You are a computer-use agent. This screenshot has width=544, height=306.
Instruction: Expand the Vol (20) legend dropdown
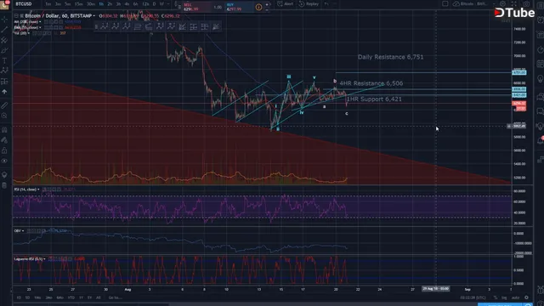(28, 33)
